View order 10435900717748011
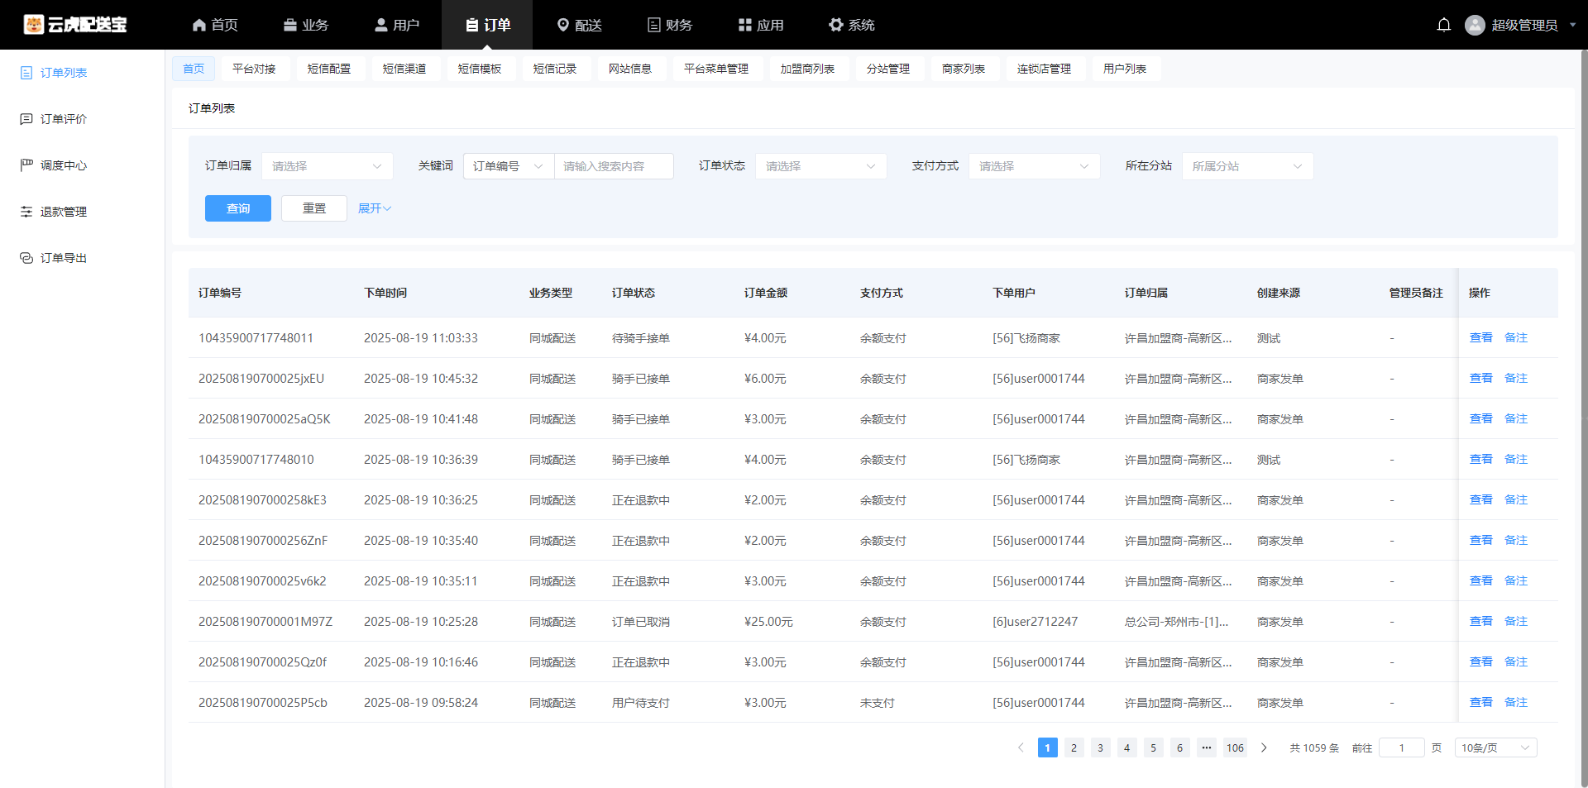Viewport: 1588px width, 788px height. (1480, 337)
